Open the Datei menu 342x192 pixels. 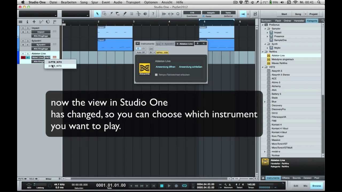pos(53,2)
